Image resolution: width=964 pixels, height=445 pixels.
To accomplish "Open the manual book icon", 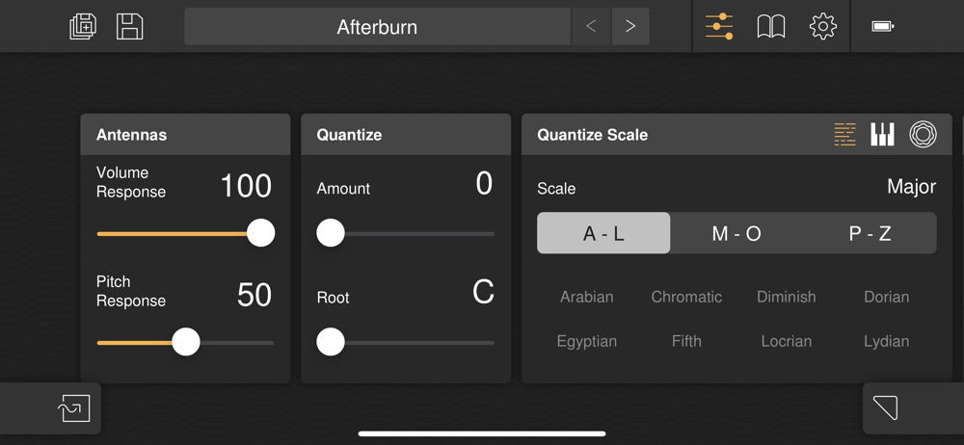I will [771, 27].
